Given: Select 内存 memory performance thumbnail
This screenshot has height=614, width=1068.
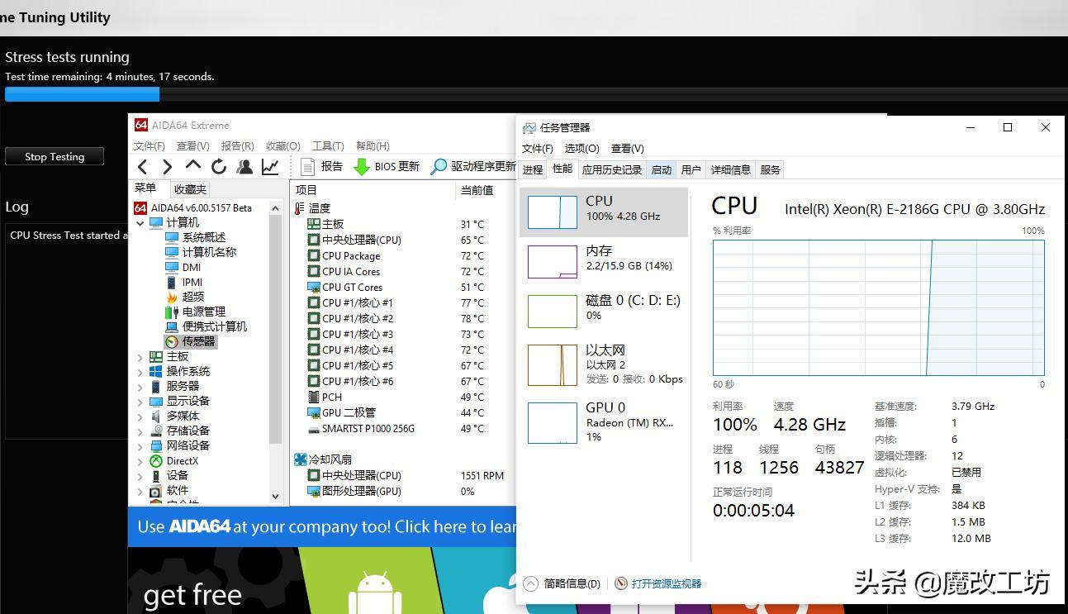Looking at the screenshot, I should [x=604, y=262].
